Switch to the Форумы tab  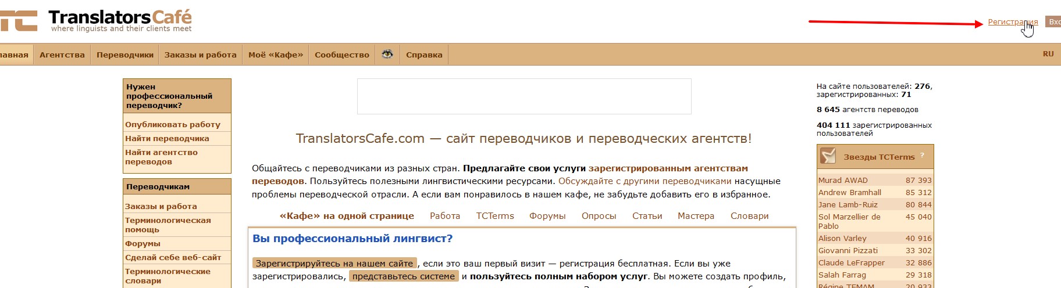click(x=547, y=215)
